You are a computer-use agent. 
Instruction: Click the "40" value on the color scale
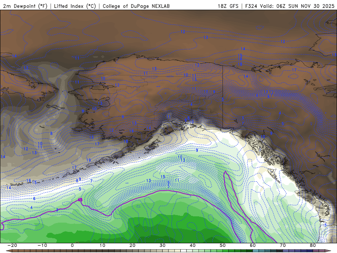193,245
